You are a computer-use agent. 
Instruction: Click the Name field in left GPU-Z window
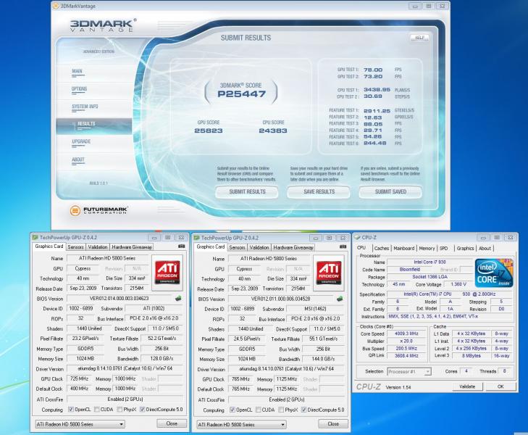pyautogui.click(x=107, y=258)
